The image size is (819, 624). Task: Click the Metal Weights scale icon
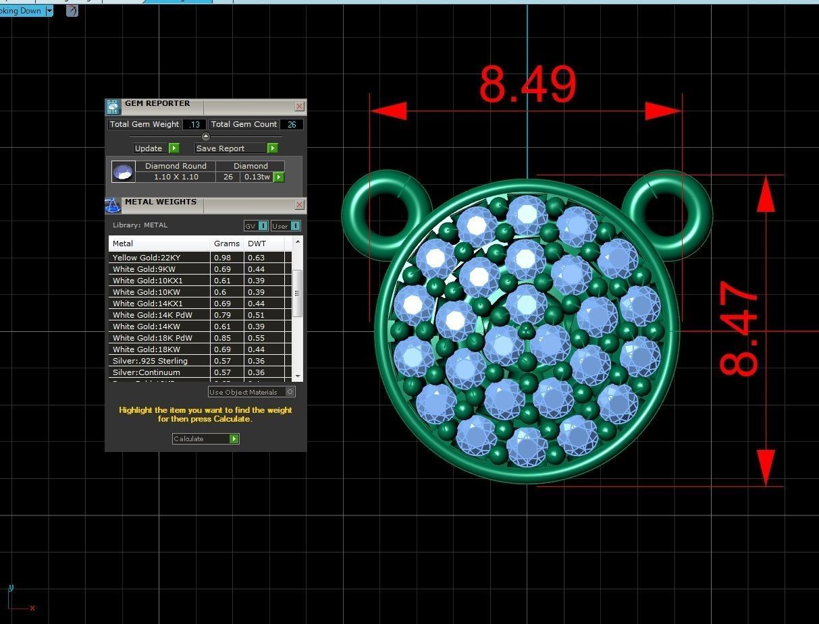tap(113, 205)
